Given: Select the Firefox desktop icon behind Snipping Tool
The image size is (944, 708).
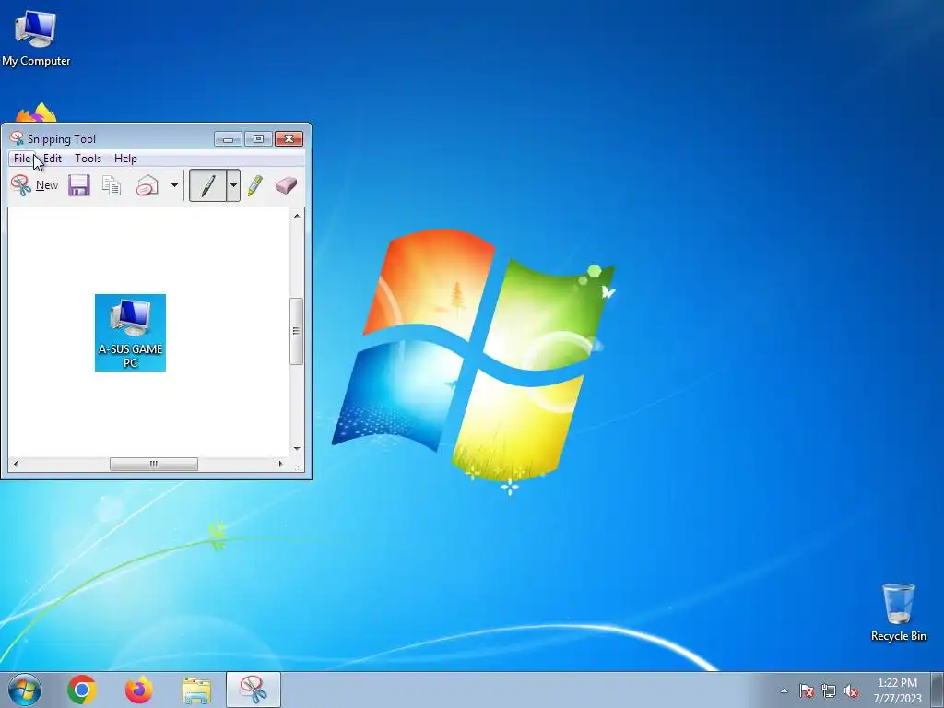Looking at the screenshot, I should click(36, 112).
